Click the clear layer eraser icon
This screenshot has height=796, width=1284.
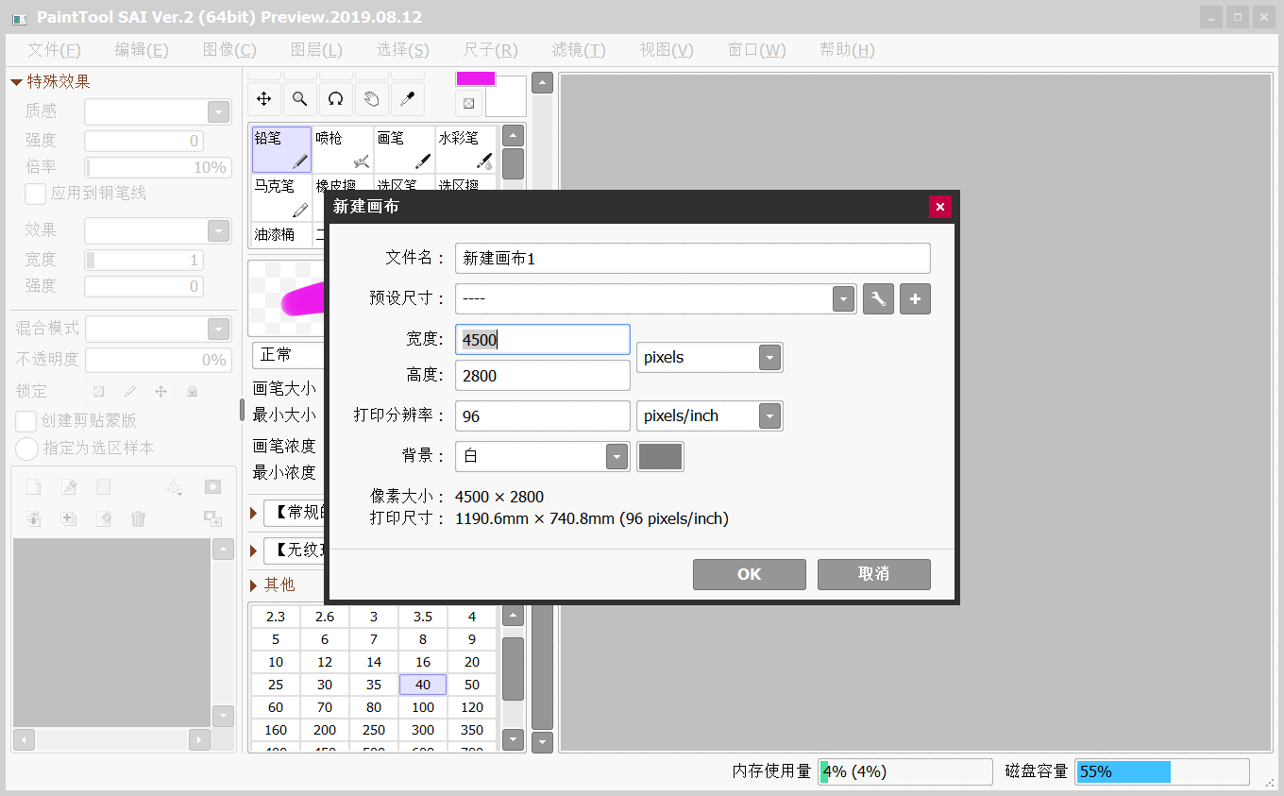pyautogui.click(x=103, y=518)
